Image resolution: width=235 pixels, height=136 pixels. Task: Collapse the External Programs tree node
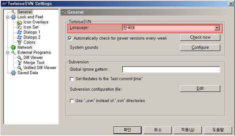8,53
